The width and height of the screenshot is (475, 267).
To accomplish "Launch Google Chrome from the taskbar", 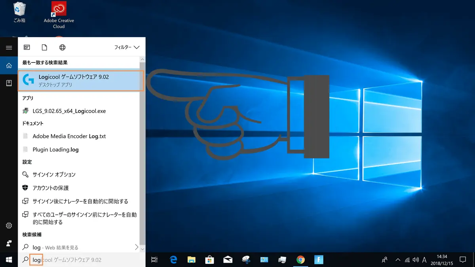I will pyautogui.click(x=300, y=259).
